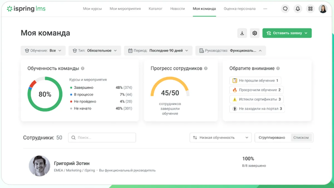This screenshot has width=334, height=188.
Task: Switch view to Списком
Action: 301,138
